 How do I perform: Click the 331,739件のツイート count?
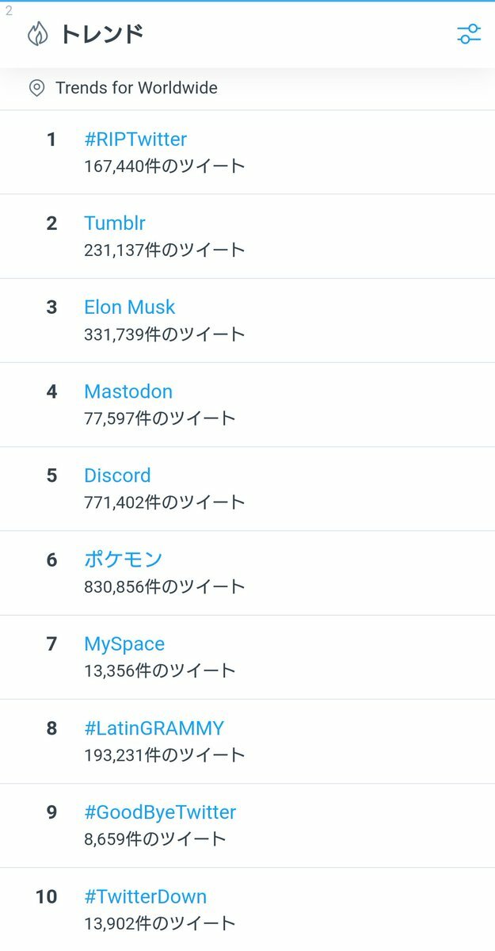click(165, 334)
